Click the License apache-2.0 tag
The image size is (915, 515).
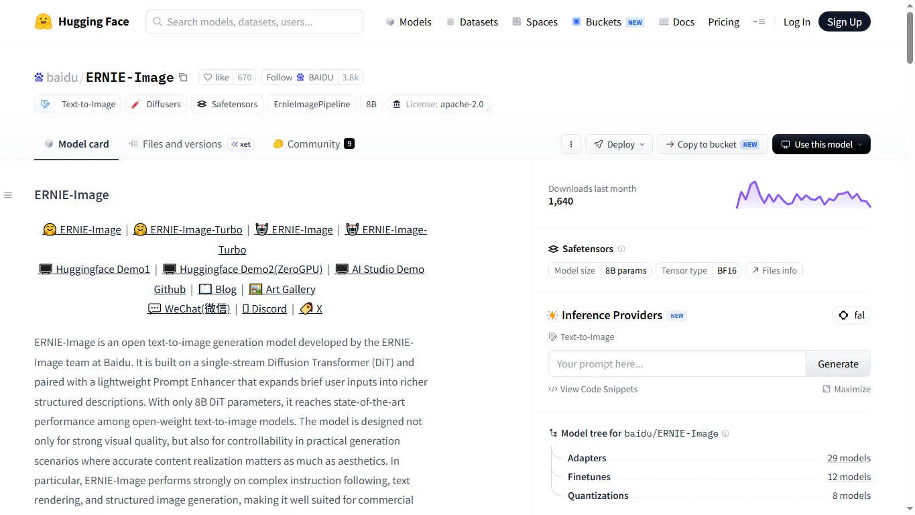coord(438,104)
